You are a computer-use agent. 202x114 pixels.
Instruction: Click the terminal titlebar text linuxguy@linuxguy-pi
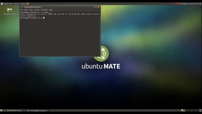pyautogui.click(x=33, y=7)
